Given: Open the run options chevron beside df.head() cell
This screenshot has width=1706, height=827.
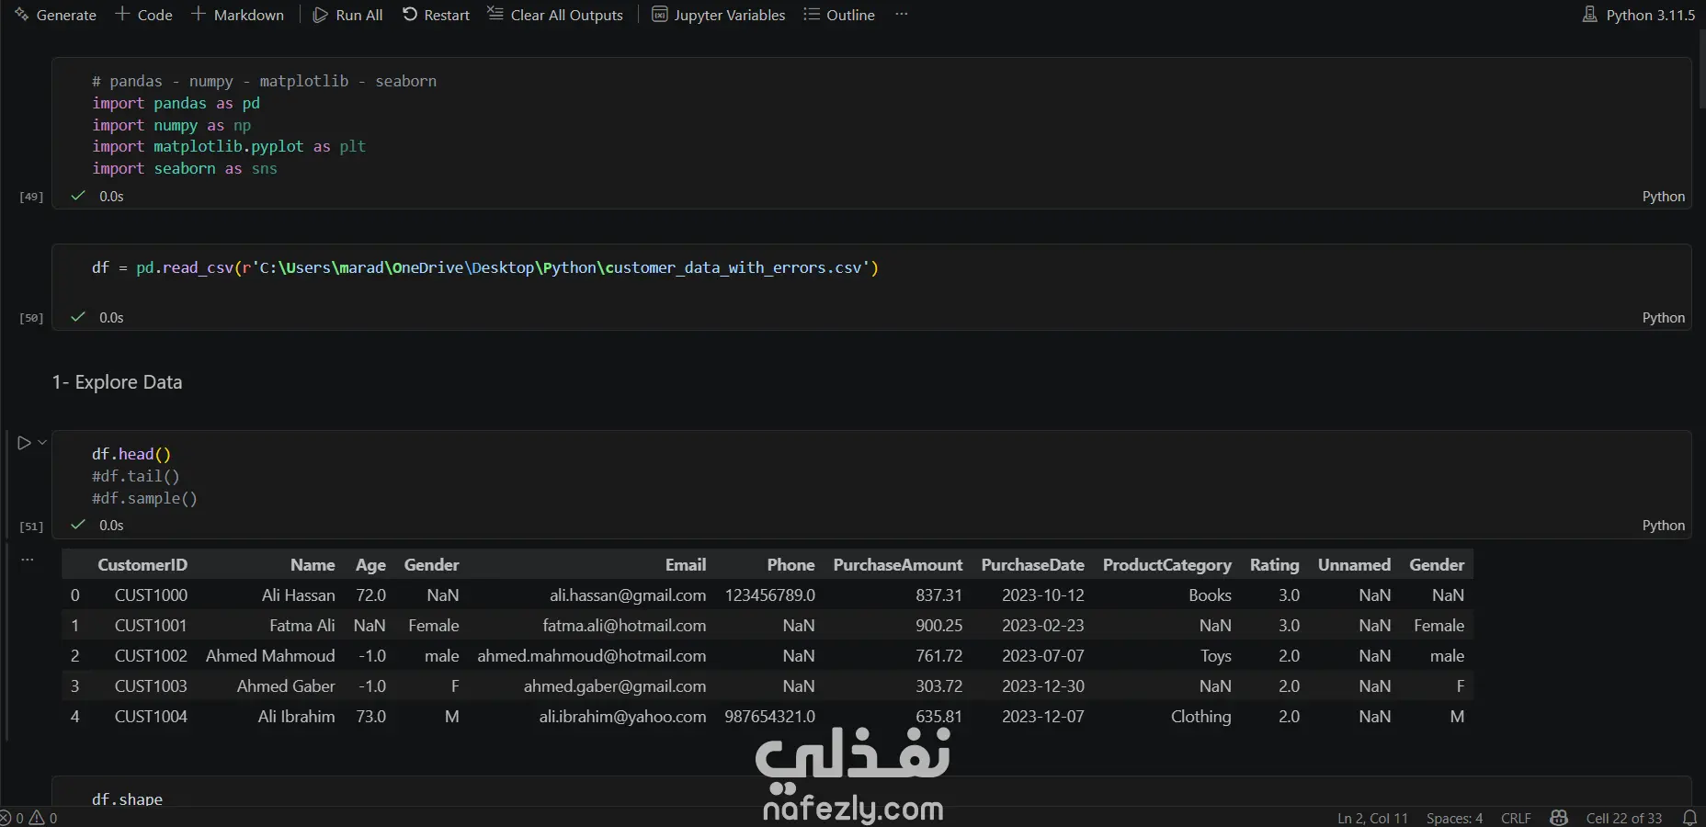Looking at the screenshot, I should pyautogui.click(x=42, y=443).
